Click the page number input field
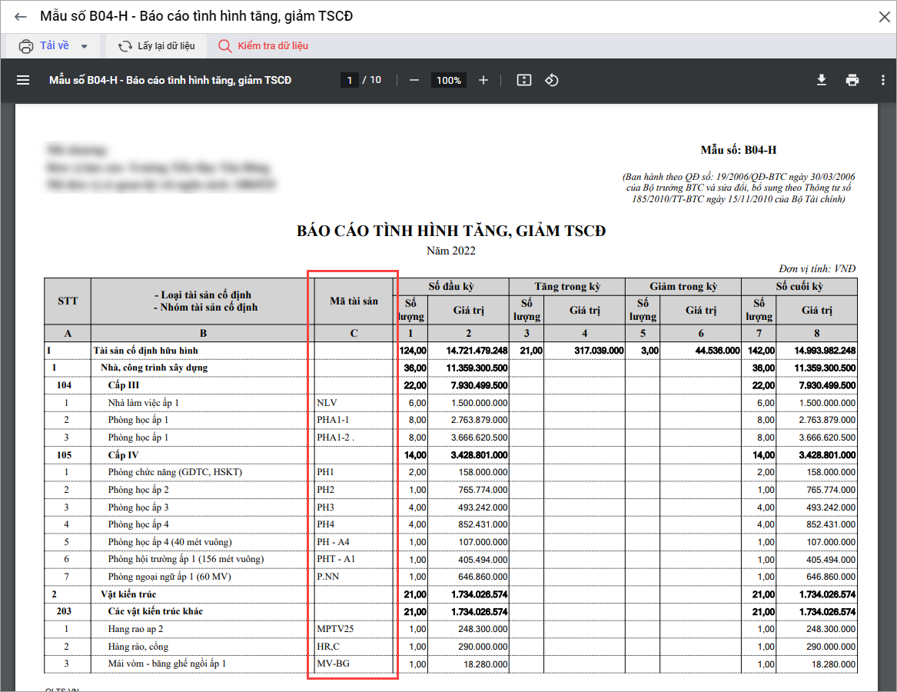897x692 pixels. point(350,80)
